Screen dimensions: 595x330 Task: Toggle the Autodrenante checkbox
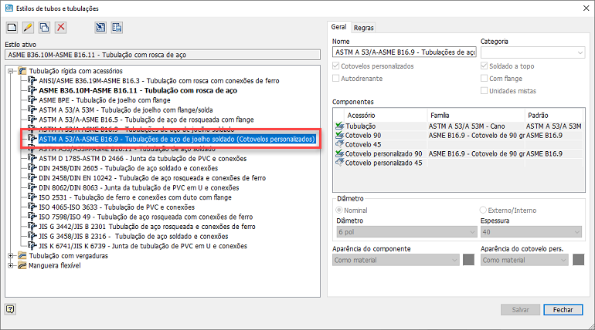[335, 79]
